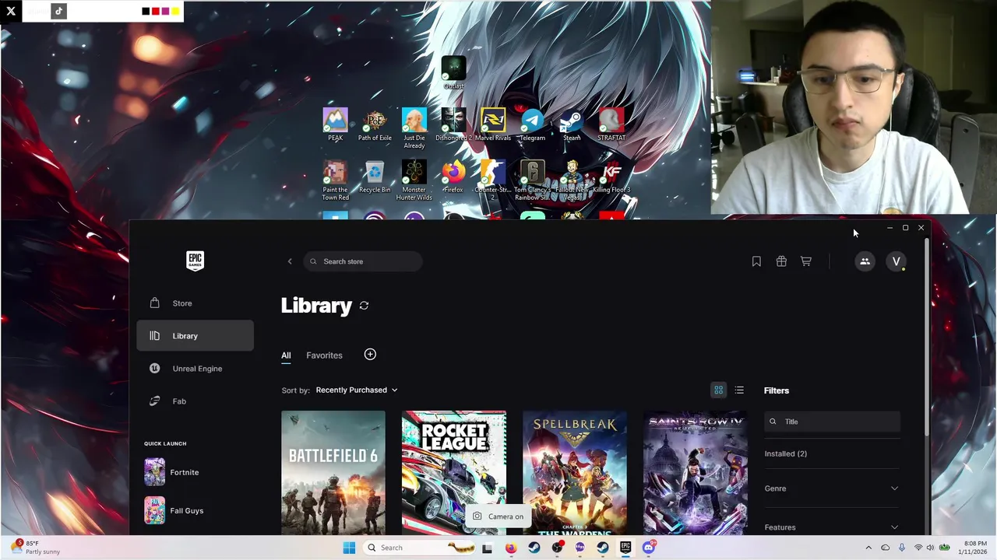Viewport: 997px width, 560px height.
Task: Select the Monster Hunter Wilds icon
Action: [414, 180]
